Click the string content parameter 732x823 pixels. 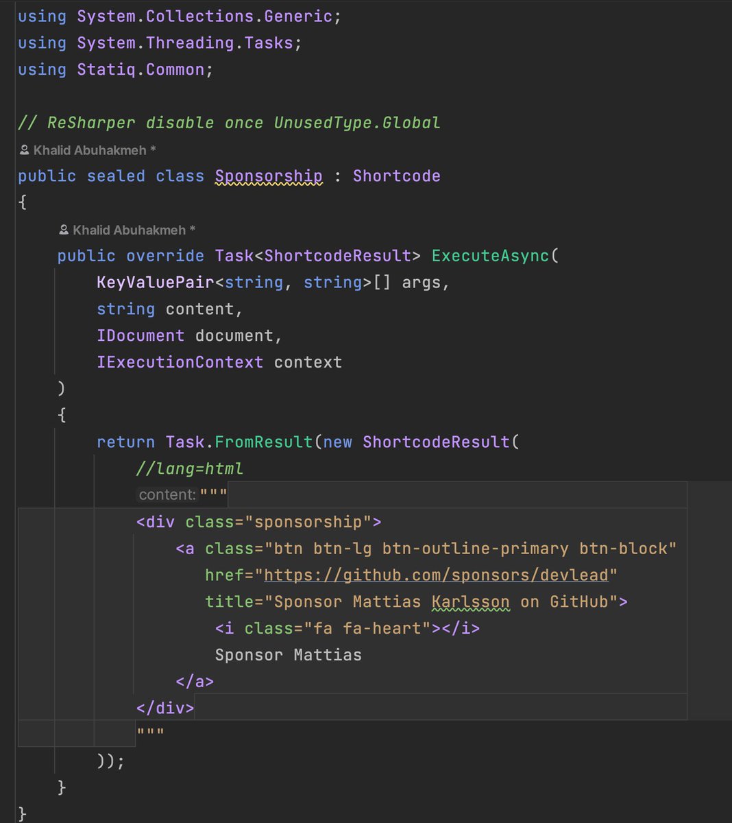(x=170, y=309)
